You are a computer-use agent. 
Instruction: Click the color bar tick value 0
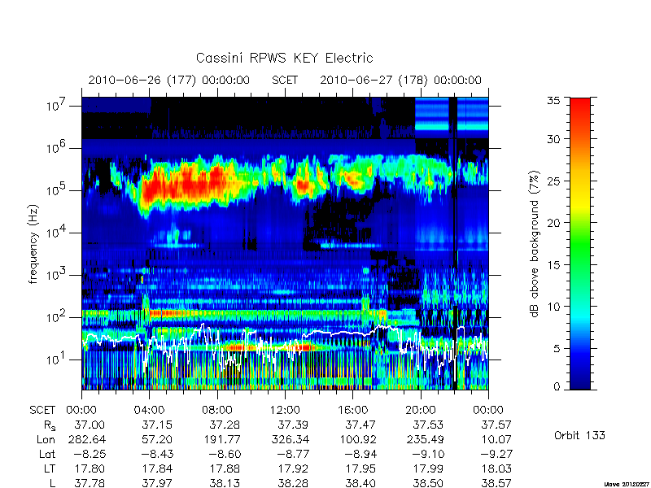tap(557, 387)
